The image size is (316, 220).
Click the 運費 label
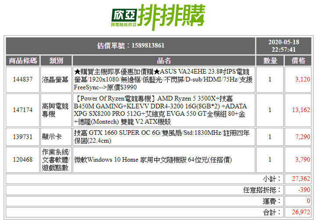pyautogui.click(x=272, y=201)
